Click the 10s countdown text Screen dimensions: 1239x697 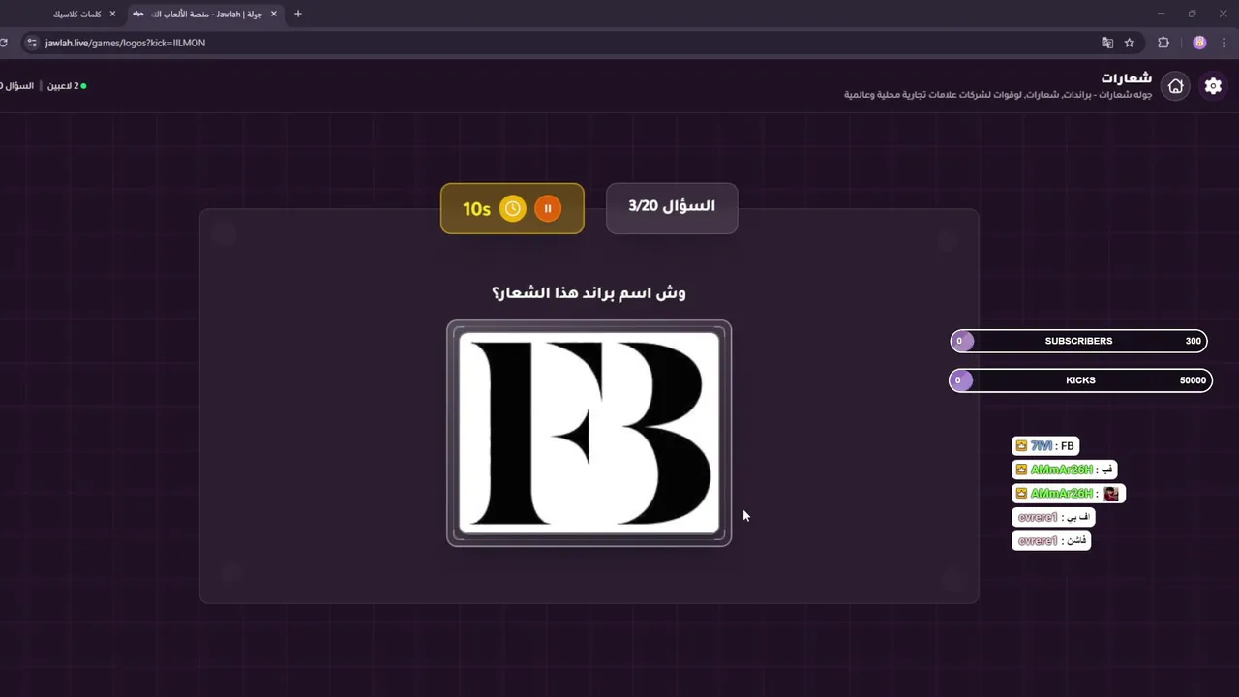[x=476, y=209]
